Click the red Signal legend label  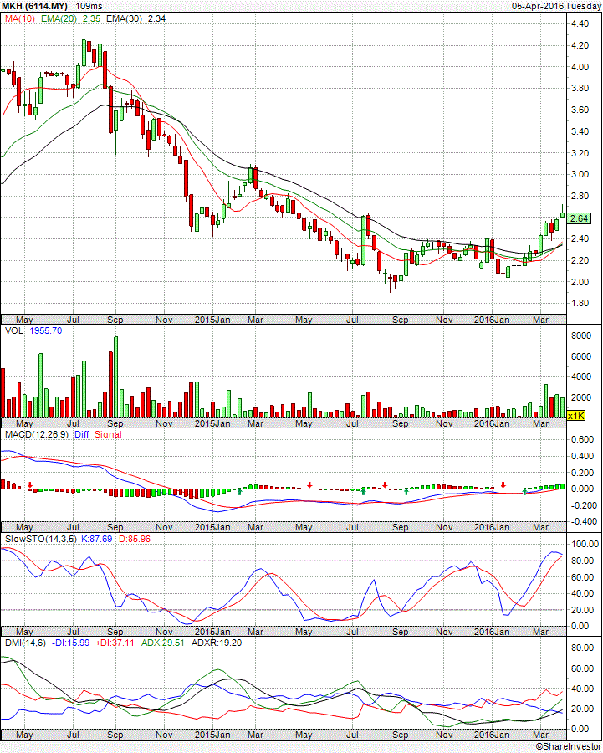click(108, 434)
